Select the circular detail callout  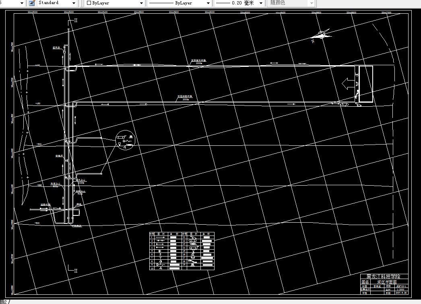point(125,140)
